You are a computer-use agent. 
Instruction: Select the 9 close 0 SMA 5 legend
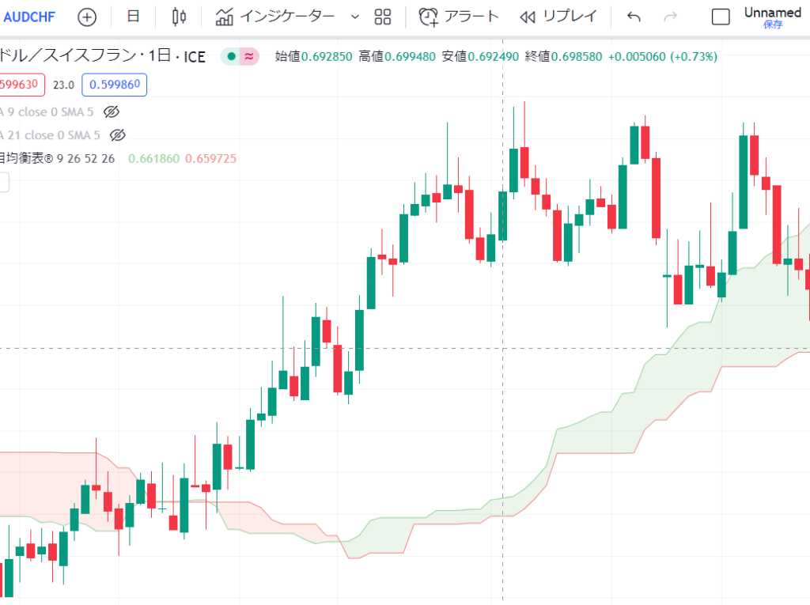[47, 112]
